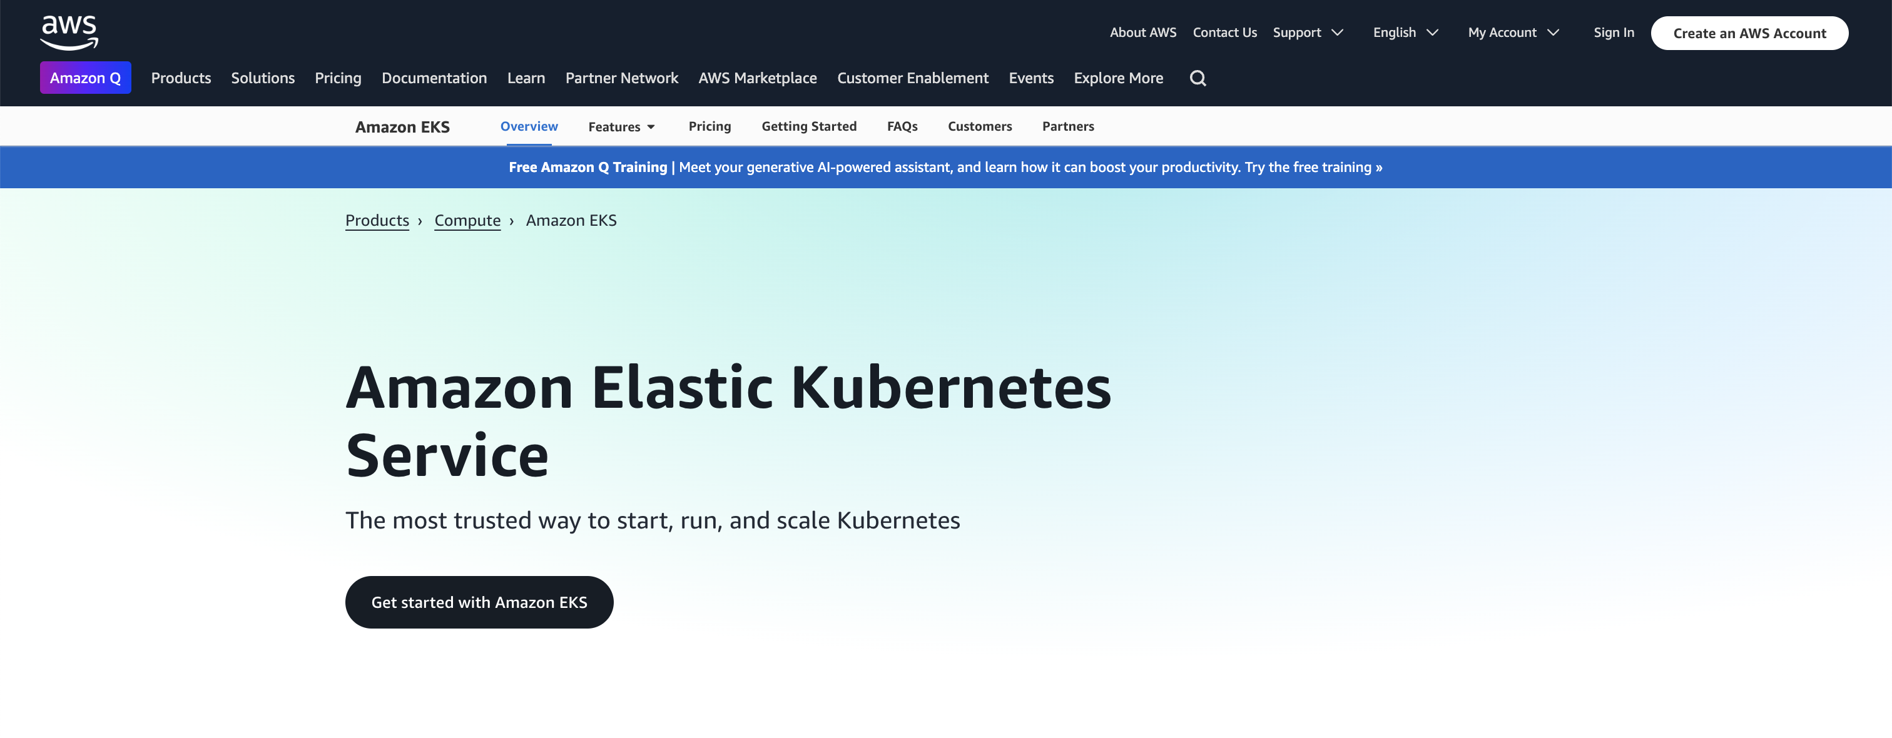This screenshot has height=738, width=1892.
Task: Open the Learn menu
Action: tap(526, 78)
